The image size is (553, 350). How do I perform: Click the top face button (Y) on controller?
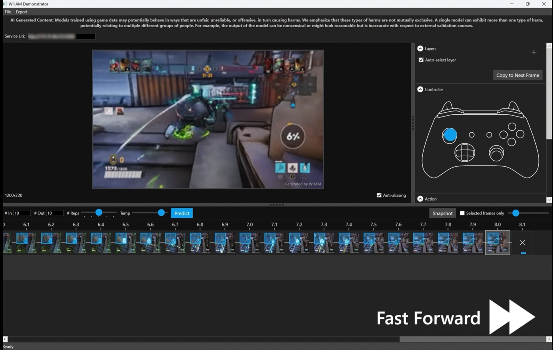(512, 127)
